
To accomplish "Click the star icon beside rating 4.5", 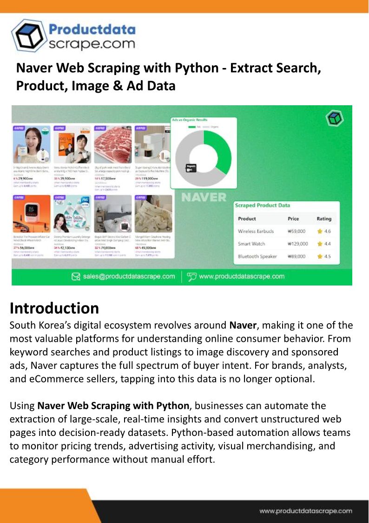I will [320, 257].
